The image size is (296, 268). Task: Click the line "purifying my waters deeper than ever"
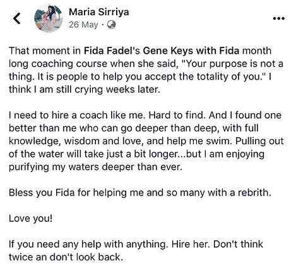coord(95,167)
